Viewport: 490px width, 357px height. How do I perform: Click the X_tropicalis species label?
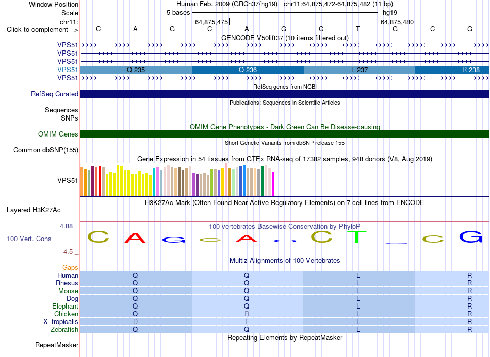click(61, 322)
